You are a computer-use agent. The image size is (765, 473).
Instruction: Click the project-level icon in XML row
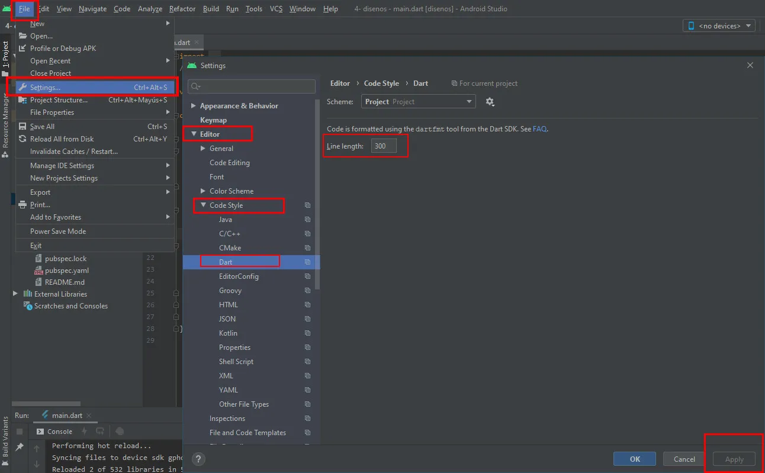point(307,376)
